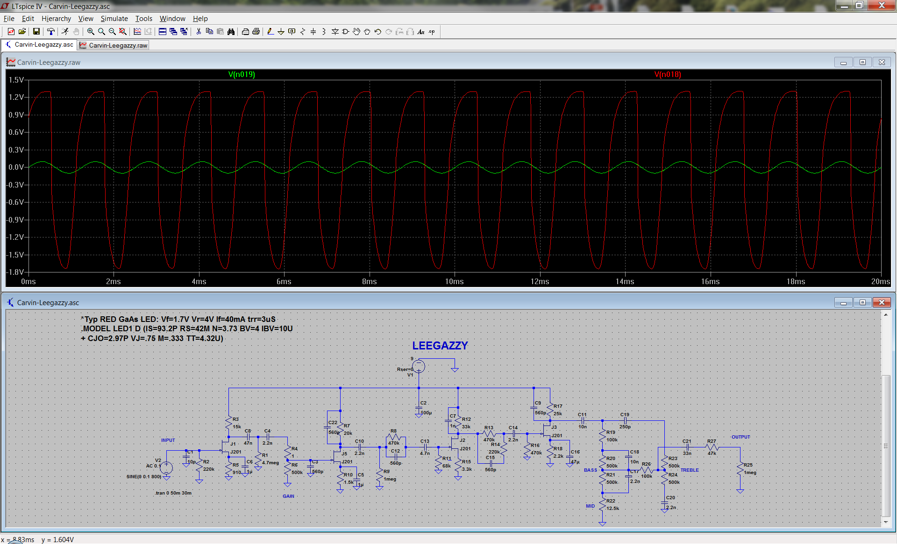897x544 pixels.
Task: Click the Tile Windows icon
Action: point(163,32)
